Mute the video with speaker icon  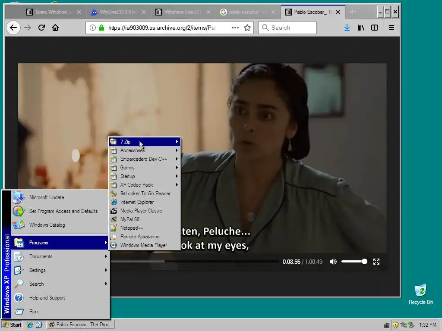(333, 262)
